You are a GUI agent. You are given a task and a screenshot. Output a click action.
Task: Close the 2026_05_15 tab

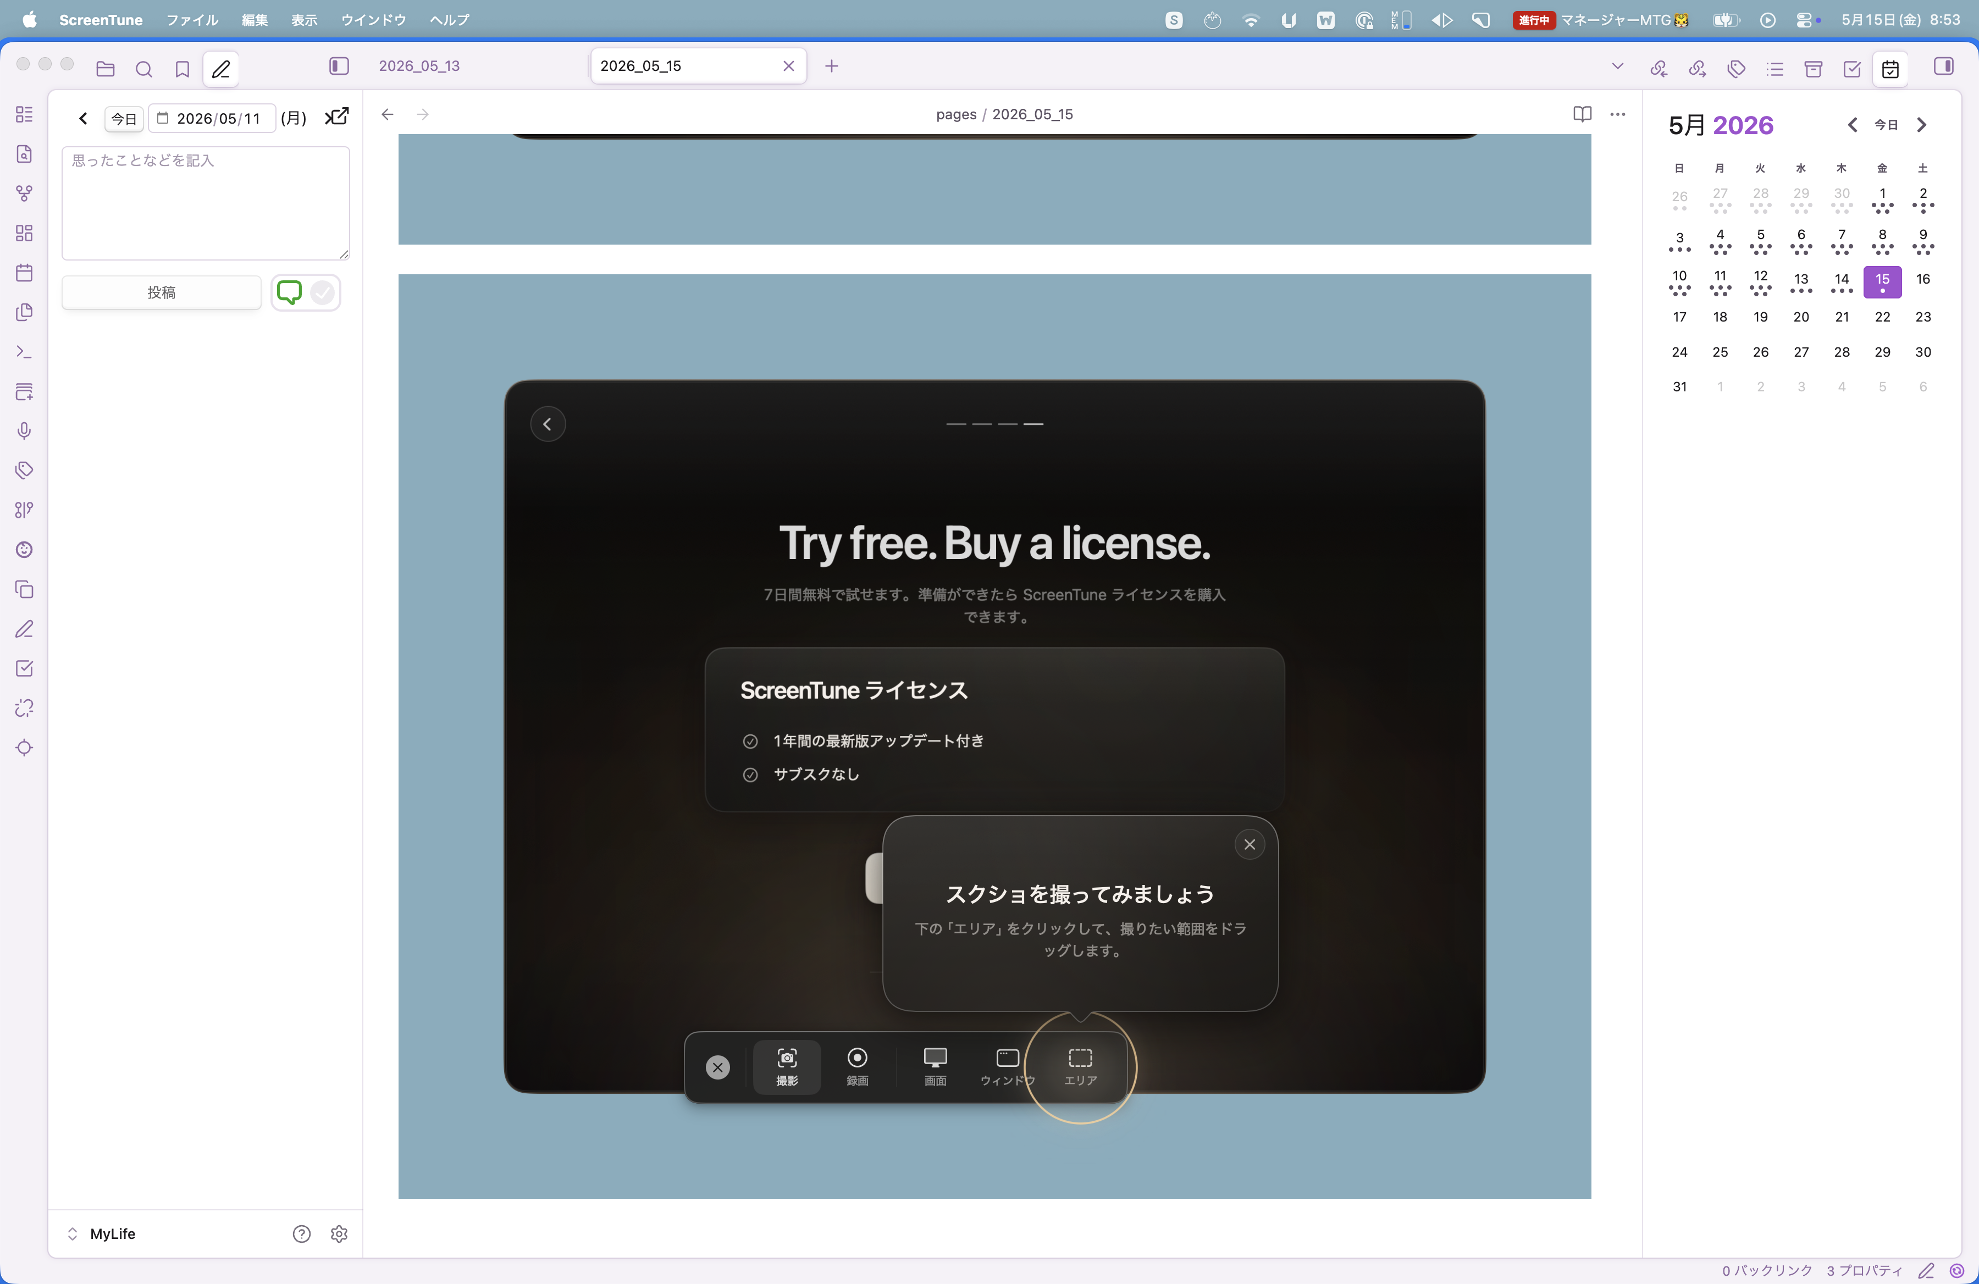[x=789, y=66]
